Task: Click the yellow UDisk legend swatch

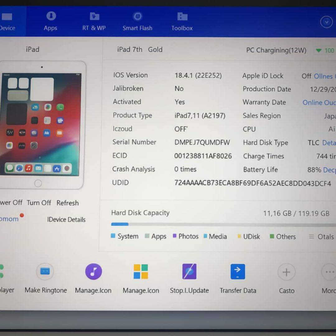Action: coord(239,236)
